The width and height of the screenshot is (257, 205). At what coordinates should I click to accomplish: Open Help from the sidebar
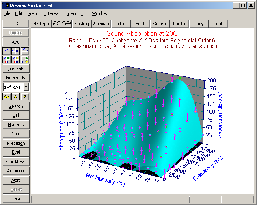pyautogui.click(x=16, y=198)
